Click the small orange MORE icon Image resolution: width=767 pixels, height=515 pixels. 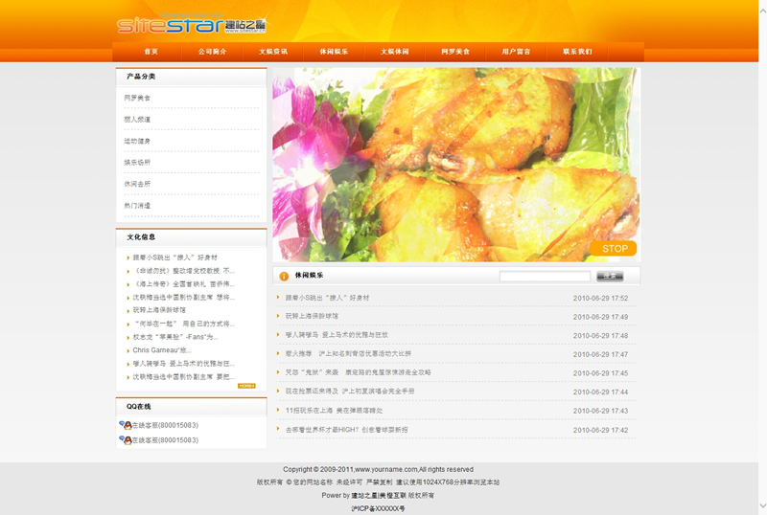(x=246, y=386)
